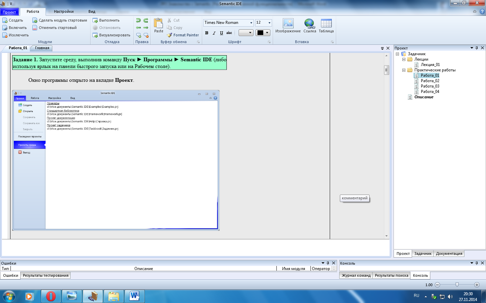Switch to the Работа ribbon tab
Viewport: 486px width, 303px height.
pos(33,11)
